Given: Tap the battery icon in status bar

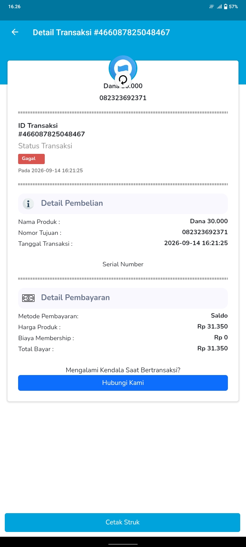Looking at the screenshot, I should click(x=225, y=6).
